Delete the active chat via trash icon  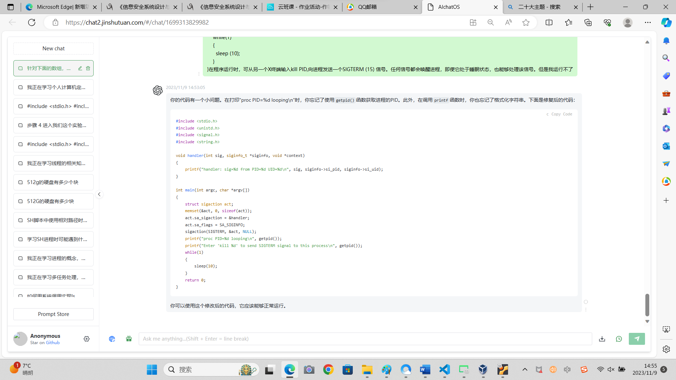pyautogui.click(x=88, y=68)
